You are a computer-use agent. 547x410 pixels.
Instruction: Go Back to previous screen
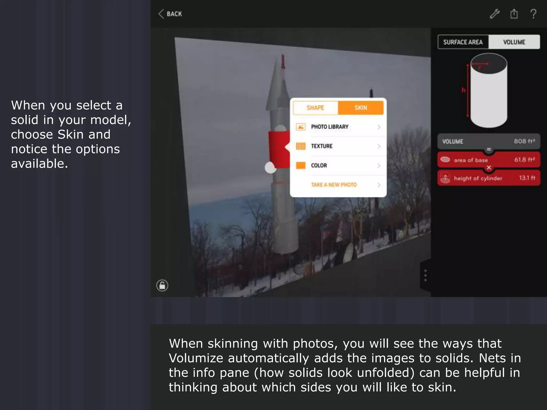(170, 14)
